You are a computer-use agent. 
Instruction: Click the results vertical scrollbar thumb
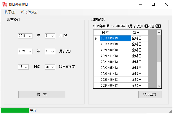pos(159,48)
